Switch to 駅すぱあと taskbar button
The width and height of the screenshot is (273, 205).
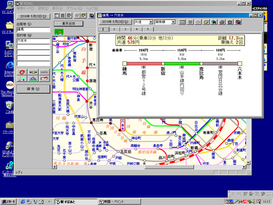76,202
